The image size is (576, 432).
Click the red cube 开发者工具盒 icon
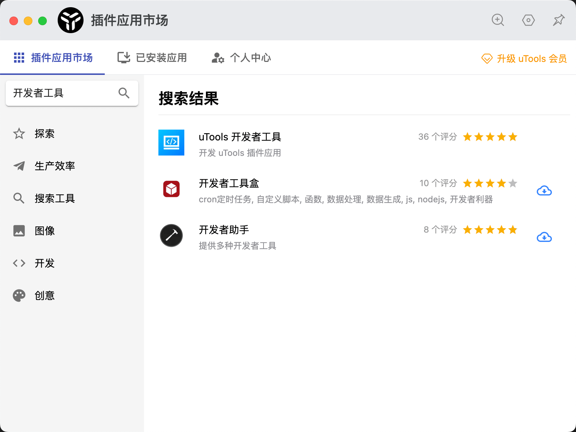tap(171, 189)
